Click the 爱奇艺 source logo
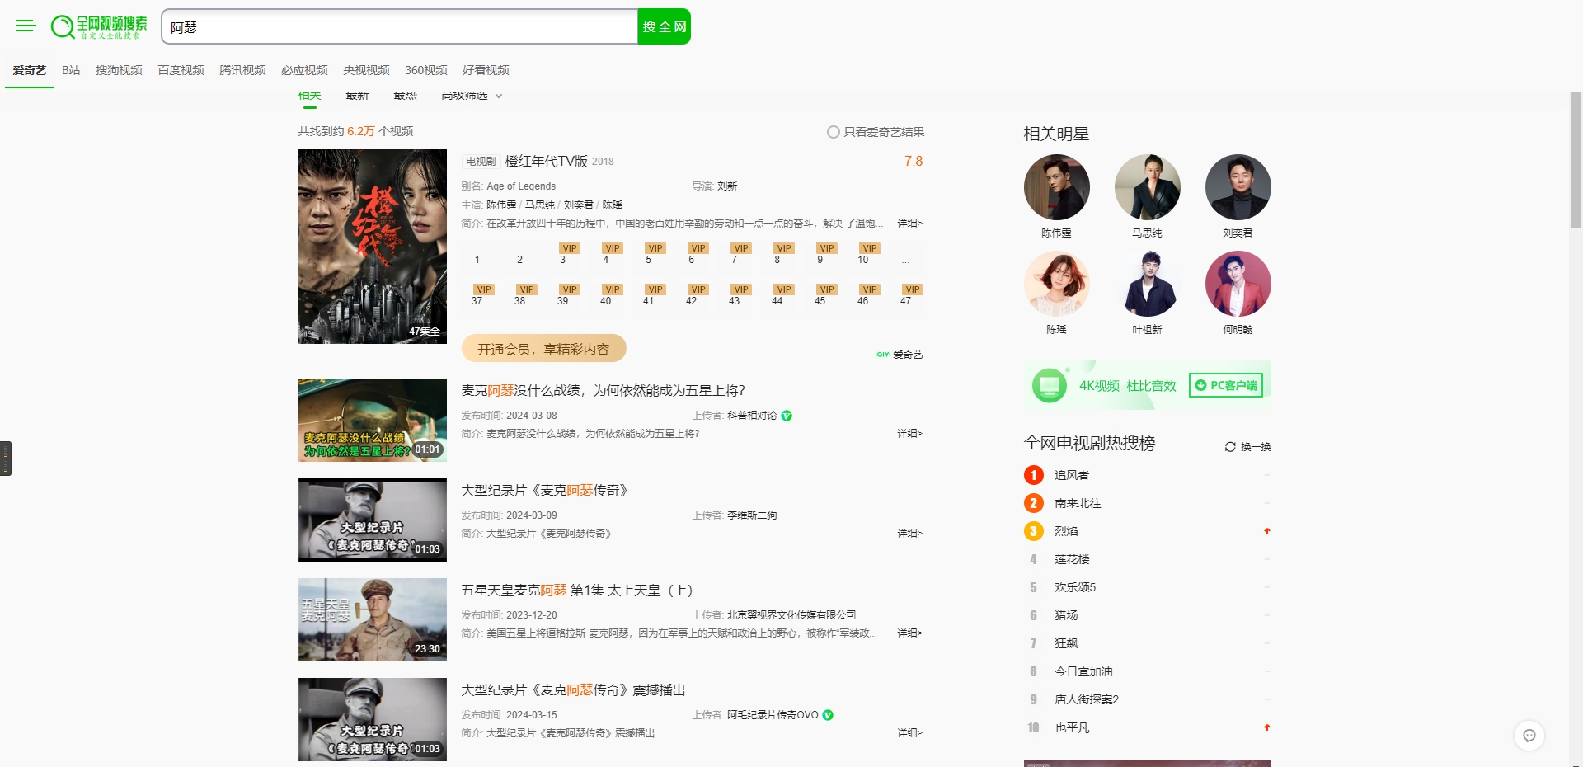This screenshot has height=767, width=1583. click(x=899, y=355)
